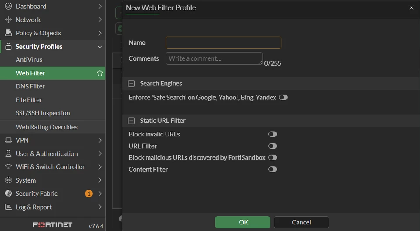Click the Network arrows icon
The width and height of the screenshot is (420, 231).
[x=8, y=20]
